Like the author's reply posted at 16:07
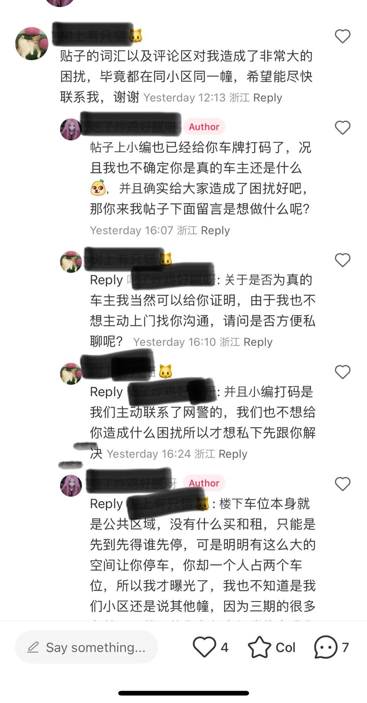The width and height of the screenshot is (367, 703). 343,128
